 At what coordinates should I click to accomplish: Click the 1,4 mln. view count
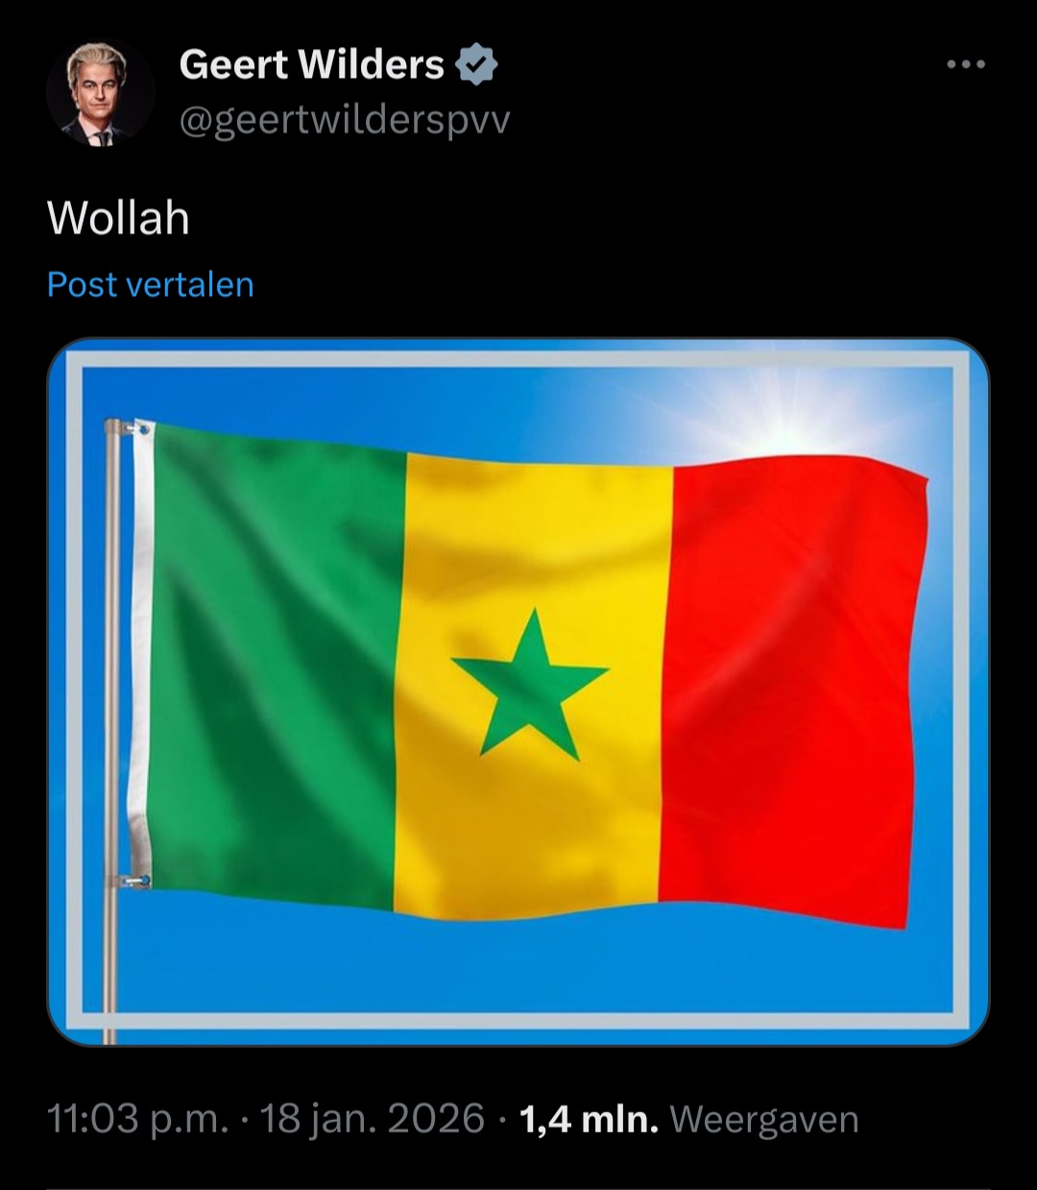click(589, 1119)
